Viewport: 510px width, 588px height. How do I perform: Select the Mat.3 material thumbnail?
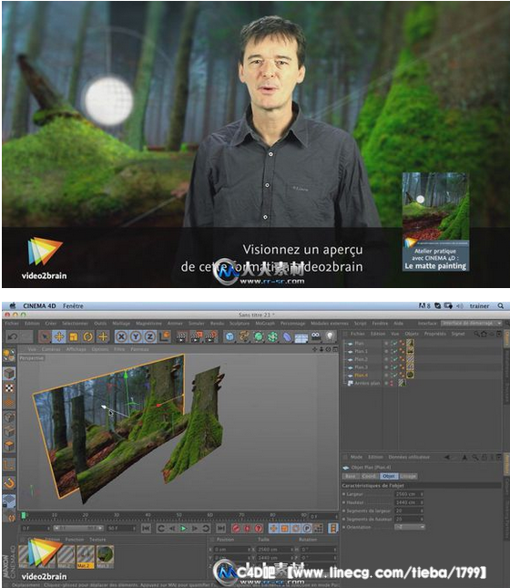105,556
